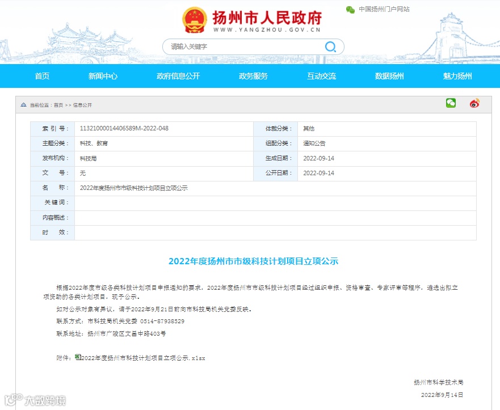500x410 pixels.
Task: Click the 关键词 label cell
Action: click(53, 202)
